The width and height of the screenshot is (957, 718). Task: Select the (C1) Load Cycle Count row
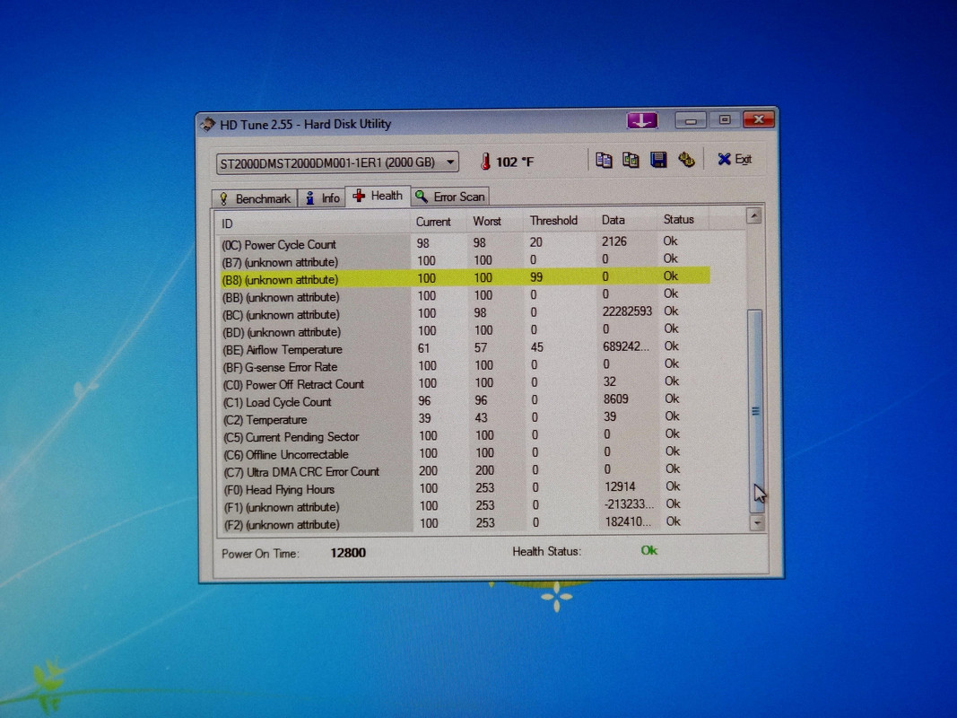point(465,401)
